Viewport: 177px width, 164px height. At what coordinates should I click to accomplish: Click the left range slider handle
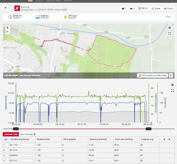(16, 129)
